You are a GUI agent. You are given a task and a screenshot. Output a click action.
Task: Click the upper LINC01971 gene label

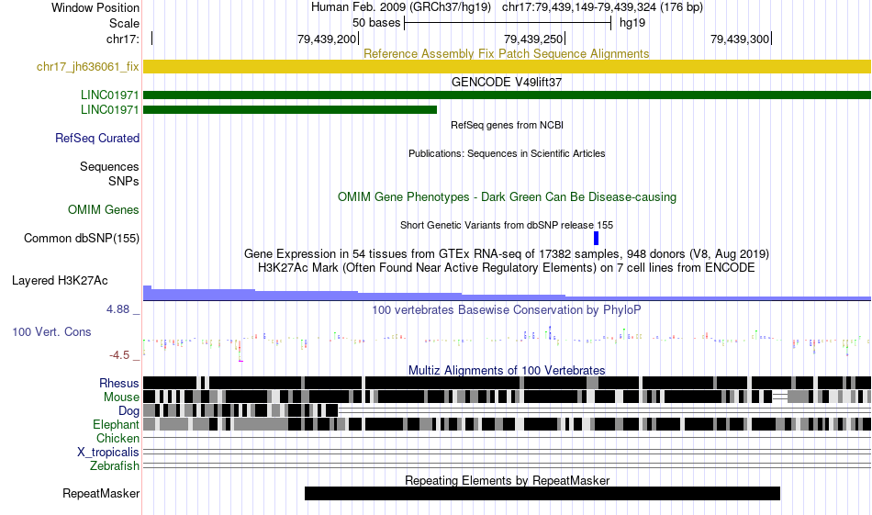point(109,95)
